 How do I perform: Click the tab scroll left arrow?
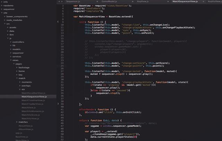[58, 2]
